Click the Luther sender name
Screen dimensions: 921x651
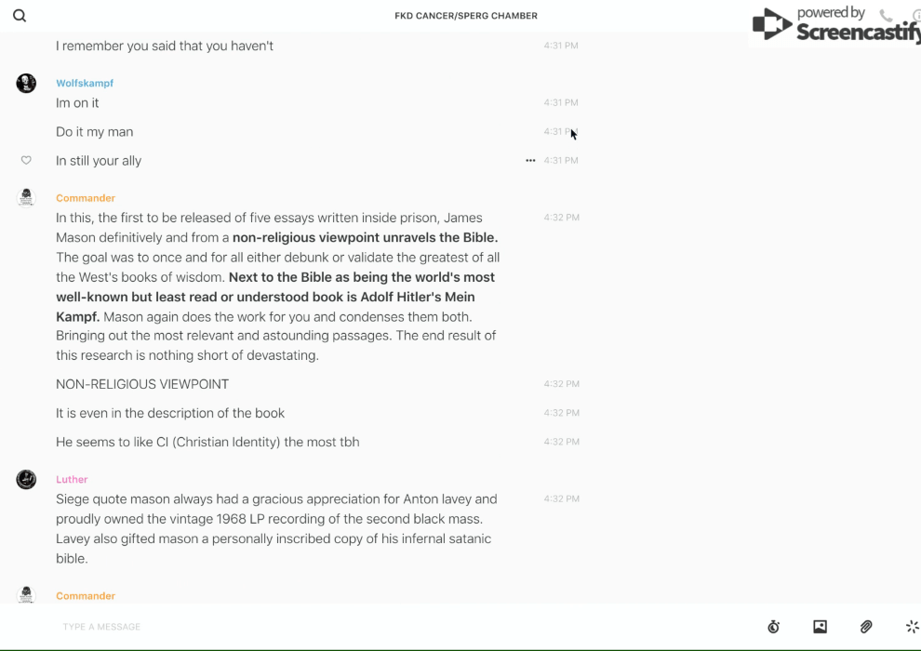[72, 480]
